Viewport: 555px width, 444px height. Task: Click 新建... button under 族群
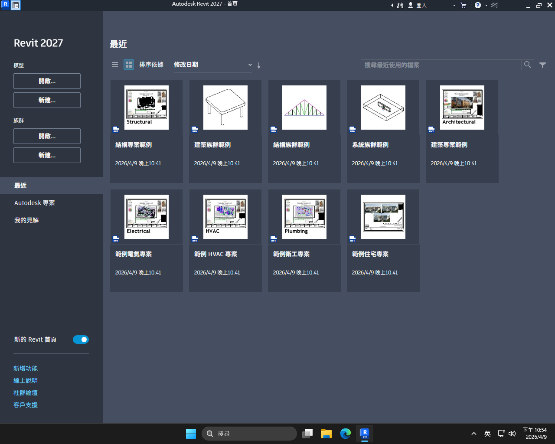point(47,155)
